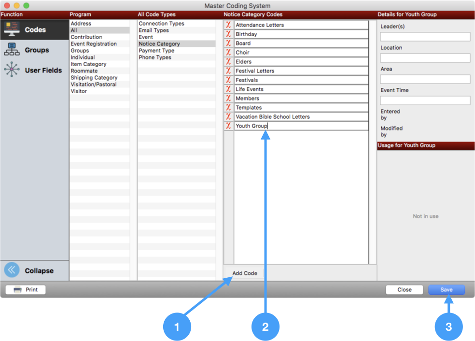This screenshot has width=475, height=341.
Task: Edit the Festivals code field
Action: tap(301, 80)
